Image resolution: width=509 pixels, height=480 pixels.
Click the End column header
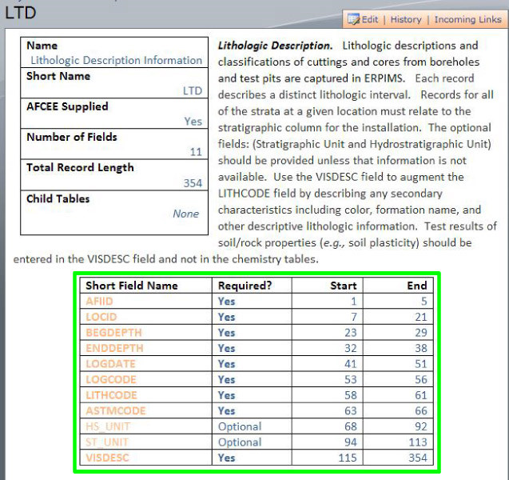pyautogui.click(x=416, y=286)
